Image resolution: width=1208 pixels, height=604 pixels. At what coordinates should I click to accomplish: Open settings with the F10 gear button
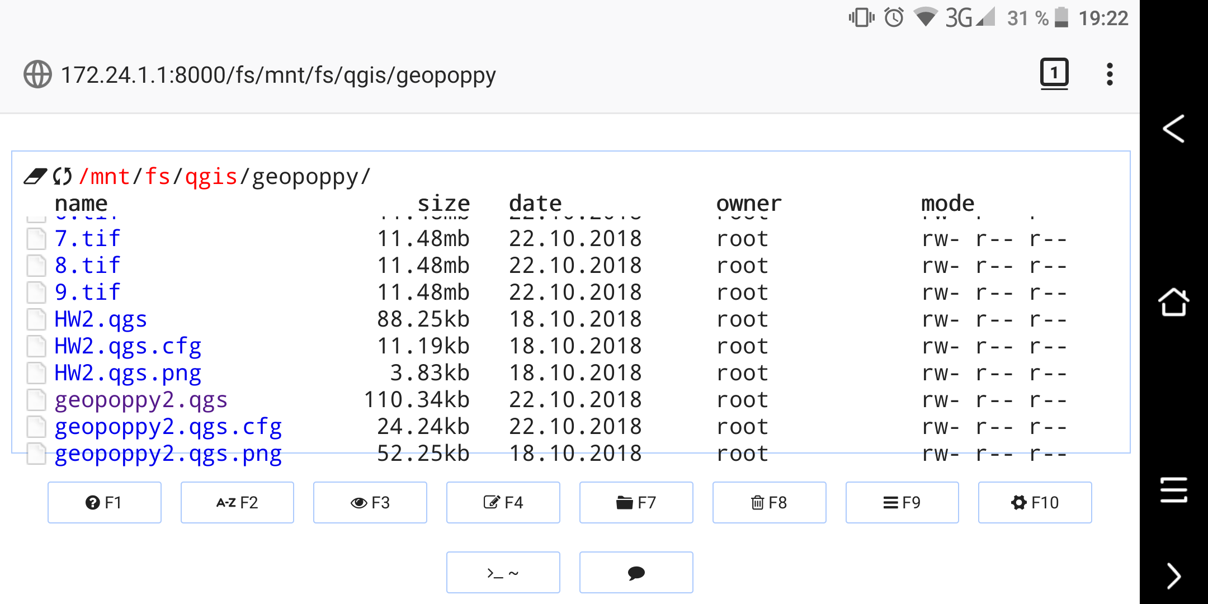[x=1035, y=502]
